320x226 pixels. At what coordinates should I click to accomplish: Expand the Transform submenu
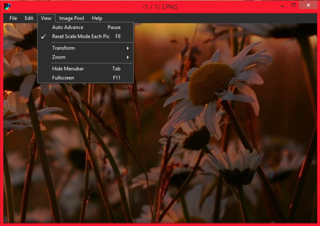point(86,48)
